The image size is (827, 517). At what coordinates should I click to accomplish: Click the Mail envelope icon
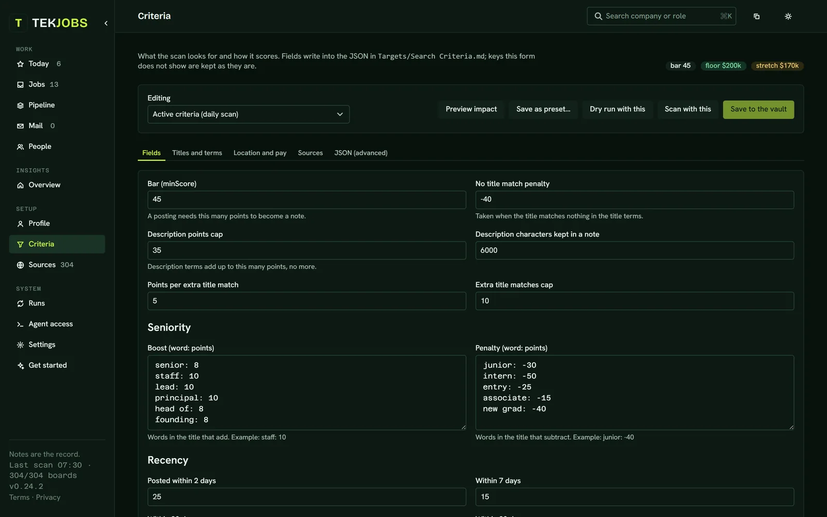click(x=20, y=126)
